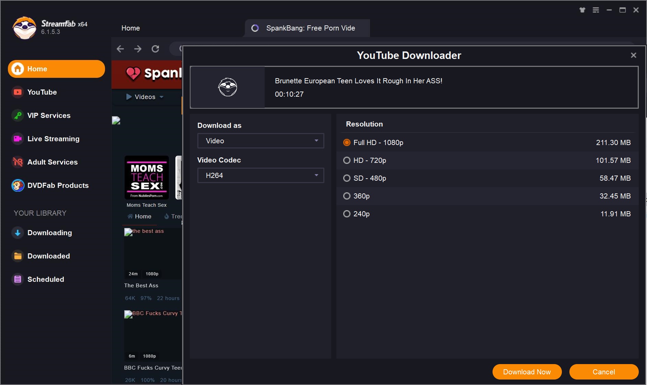
Task: Open the hamburger main menu
Action: pos(596,10)
